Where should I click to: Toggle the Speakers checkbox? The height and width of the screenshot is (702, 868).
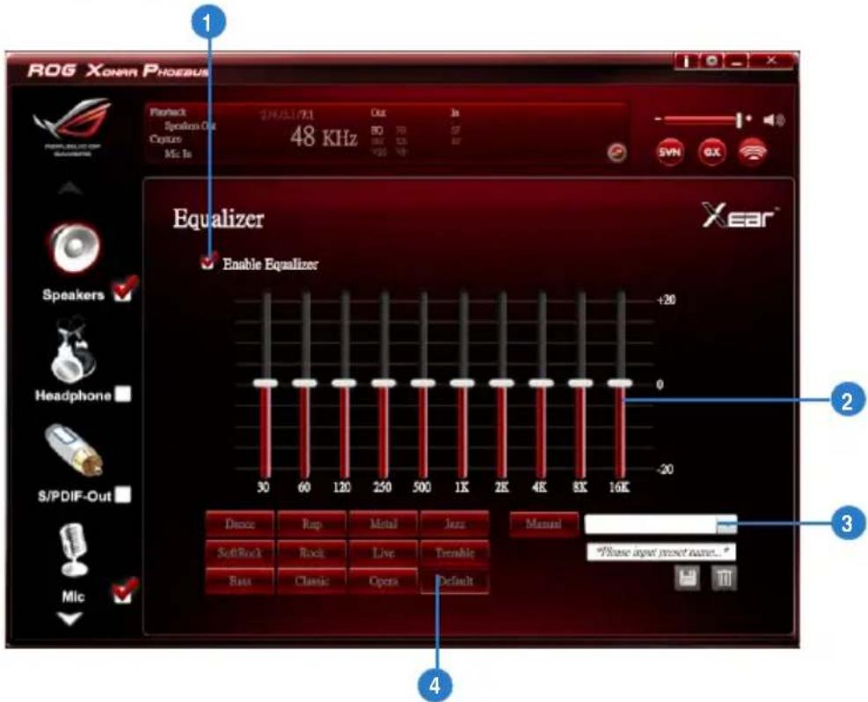123,290
